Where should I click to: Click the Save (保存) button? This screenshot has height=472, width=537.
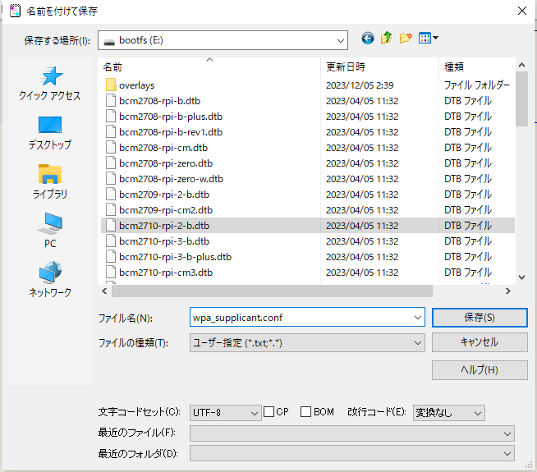(x=480, y=318)
